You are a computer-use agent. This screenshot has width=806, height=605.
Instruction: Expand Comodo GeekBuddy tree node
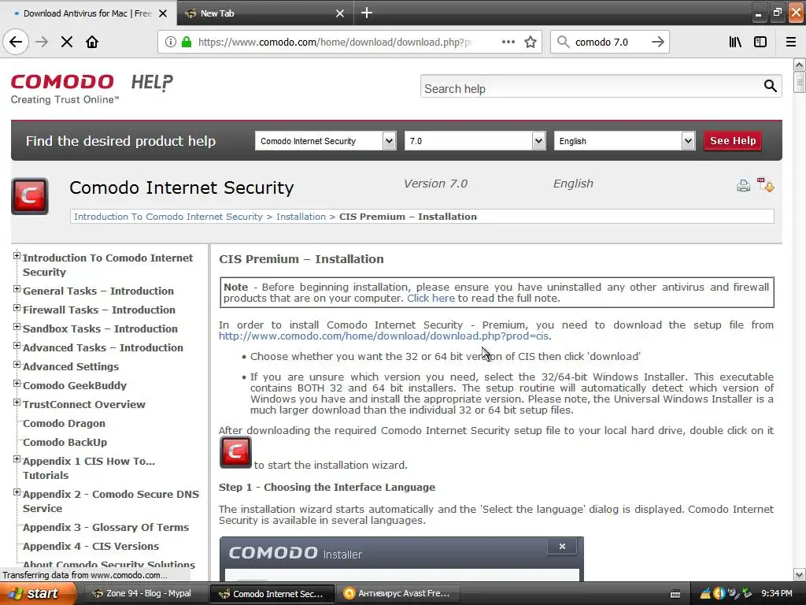coord(17,384)
